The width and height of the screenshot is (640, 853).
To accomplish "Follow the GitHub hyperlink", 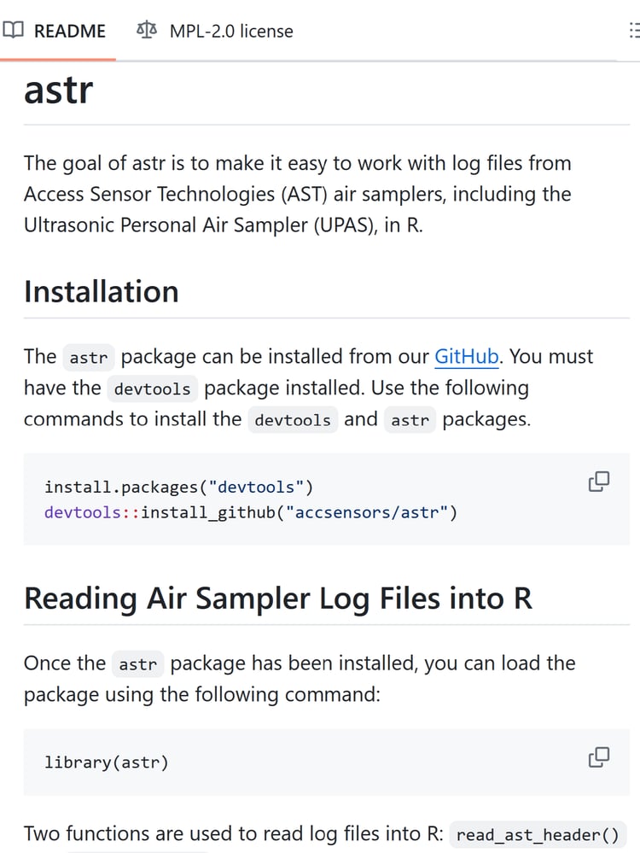I will pyautogui.click(x=467, y=356).
